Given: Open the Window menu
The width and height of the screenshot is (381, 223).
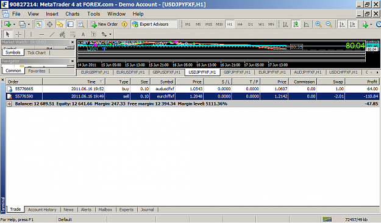Looking at the screenshot, I should pos(116,14).
